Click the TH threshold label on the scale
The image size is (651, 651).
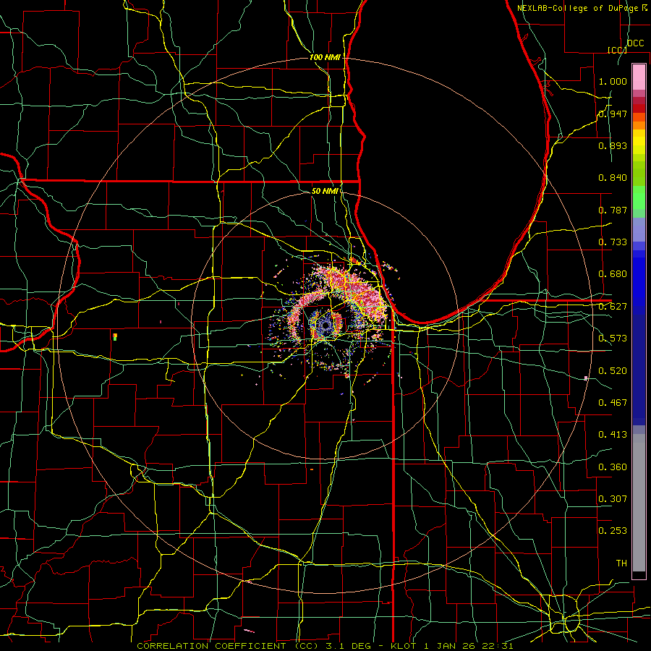coord(621,563)
